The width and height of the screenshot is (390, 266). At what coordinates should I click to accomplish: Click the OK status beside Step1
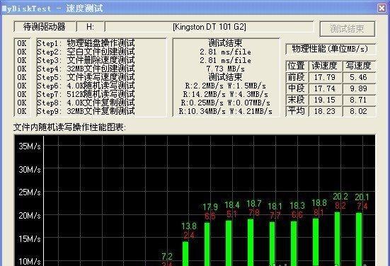click(x=22, y=43)
